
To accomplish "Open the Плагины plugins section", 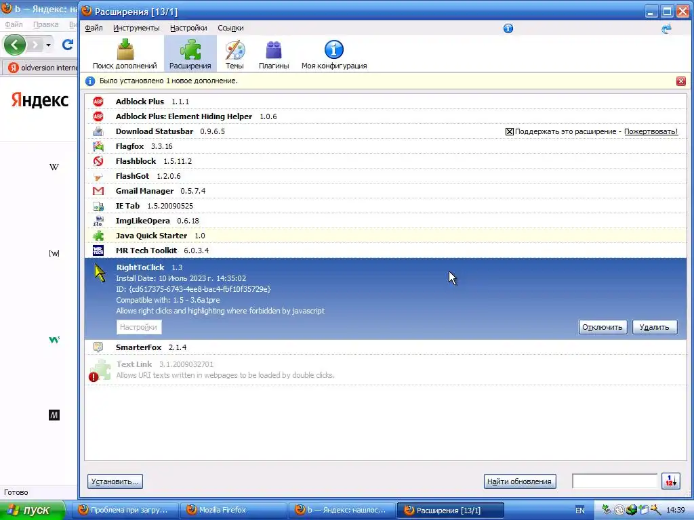I will click(274, 53).
